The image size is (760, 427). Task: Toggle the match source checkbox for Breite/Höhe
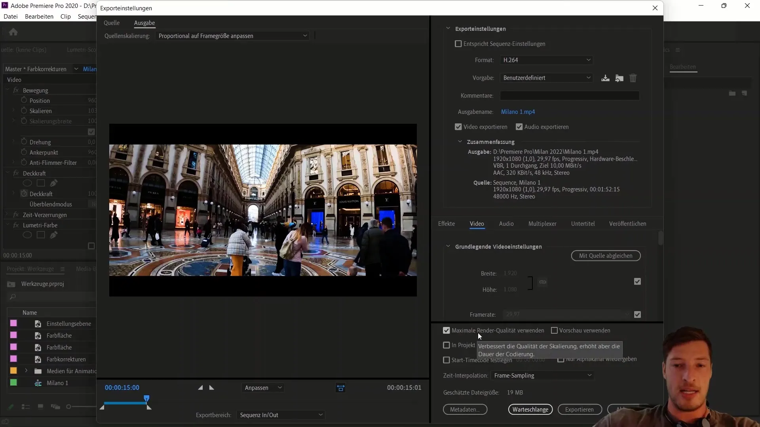(x=637, y=282)
